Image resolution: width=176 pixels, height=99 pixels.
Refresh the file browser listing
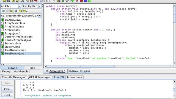pyautogui.click(x=16, y=11)
